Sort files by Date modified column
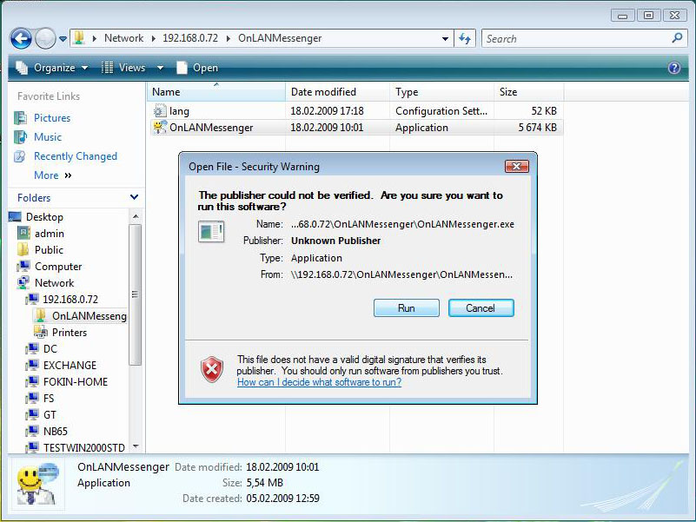 [x=323, y=92]
